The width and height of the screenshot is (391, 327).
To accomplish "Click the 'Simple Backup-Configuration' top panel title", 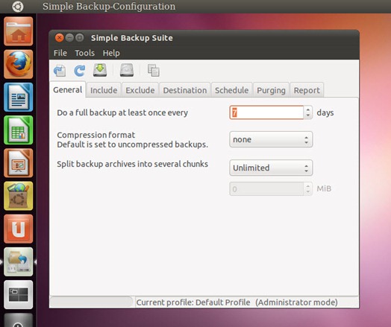I will click(109, 7).
